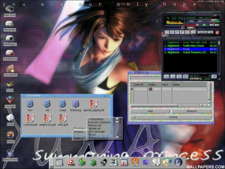Image resolution: width=225 pixels, height=169 pixels.
Task: Click the player's play button
Action: [x=172, y=32]
